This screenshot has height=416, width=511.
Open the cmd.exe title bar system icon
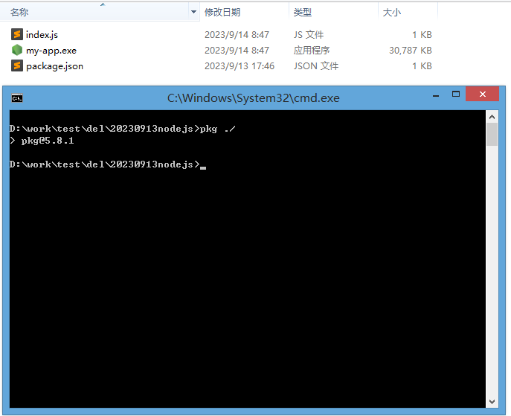pos(17,98)
